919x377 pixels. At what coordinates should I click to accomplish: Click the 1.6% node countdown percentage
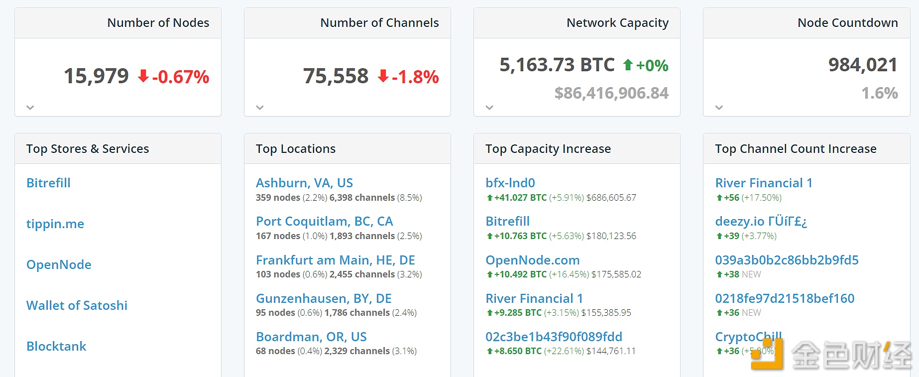pyautogui.click(x=880, y=93)
